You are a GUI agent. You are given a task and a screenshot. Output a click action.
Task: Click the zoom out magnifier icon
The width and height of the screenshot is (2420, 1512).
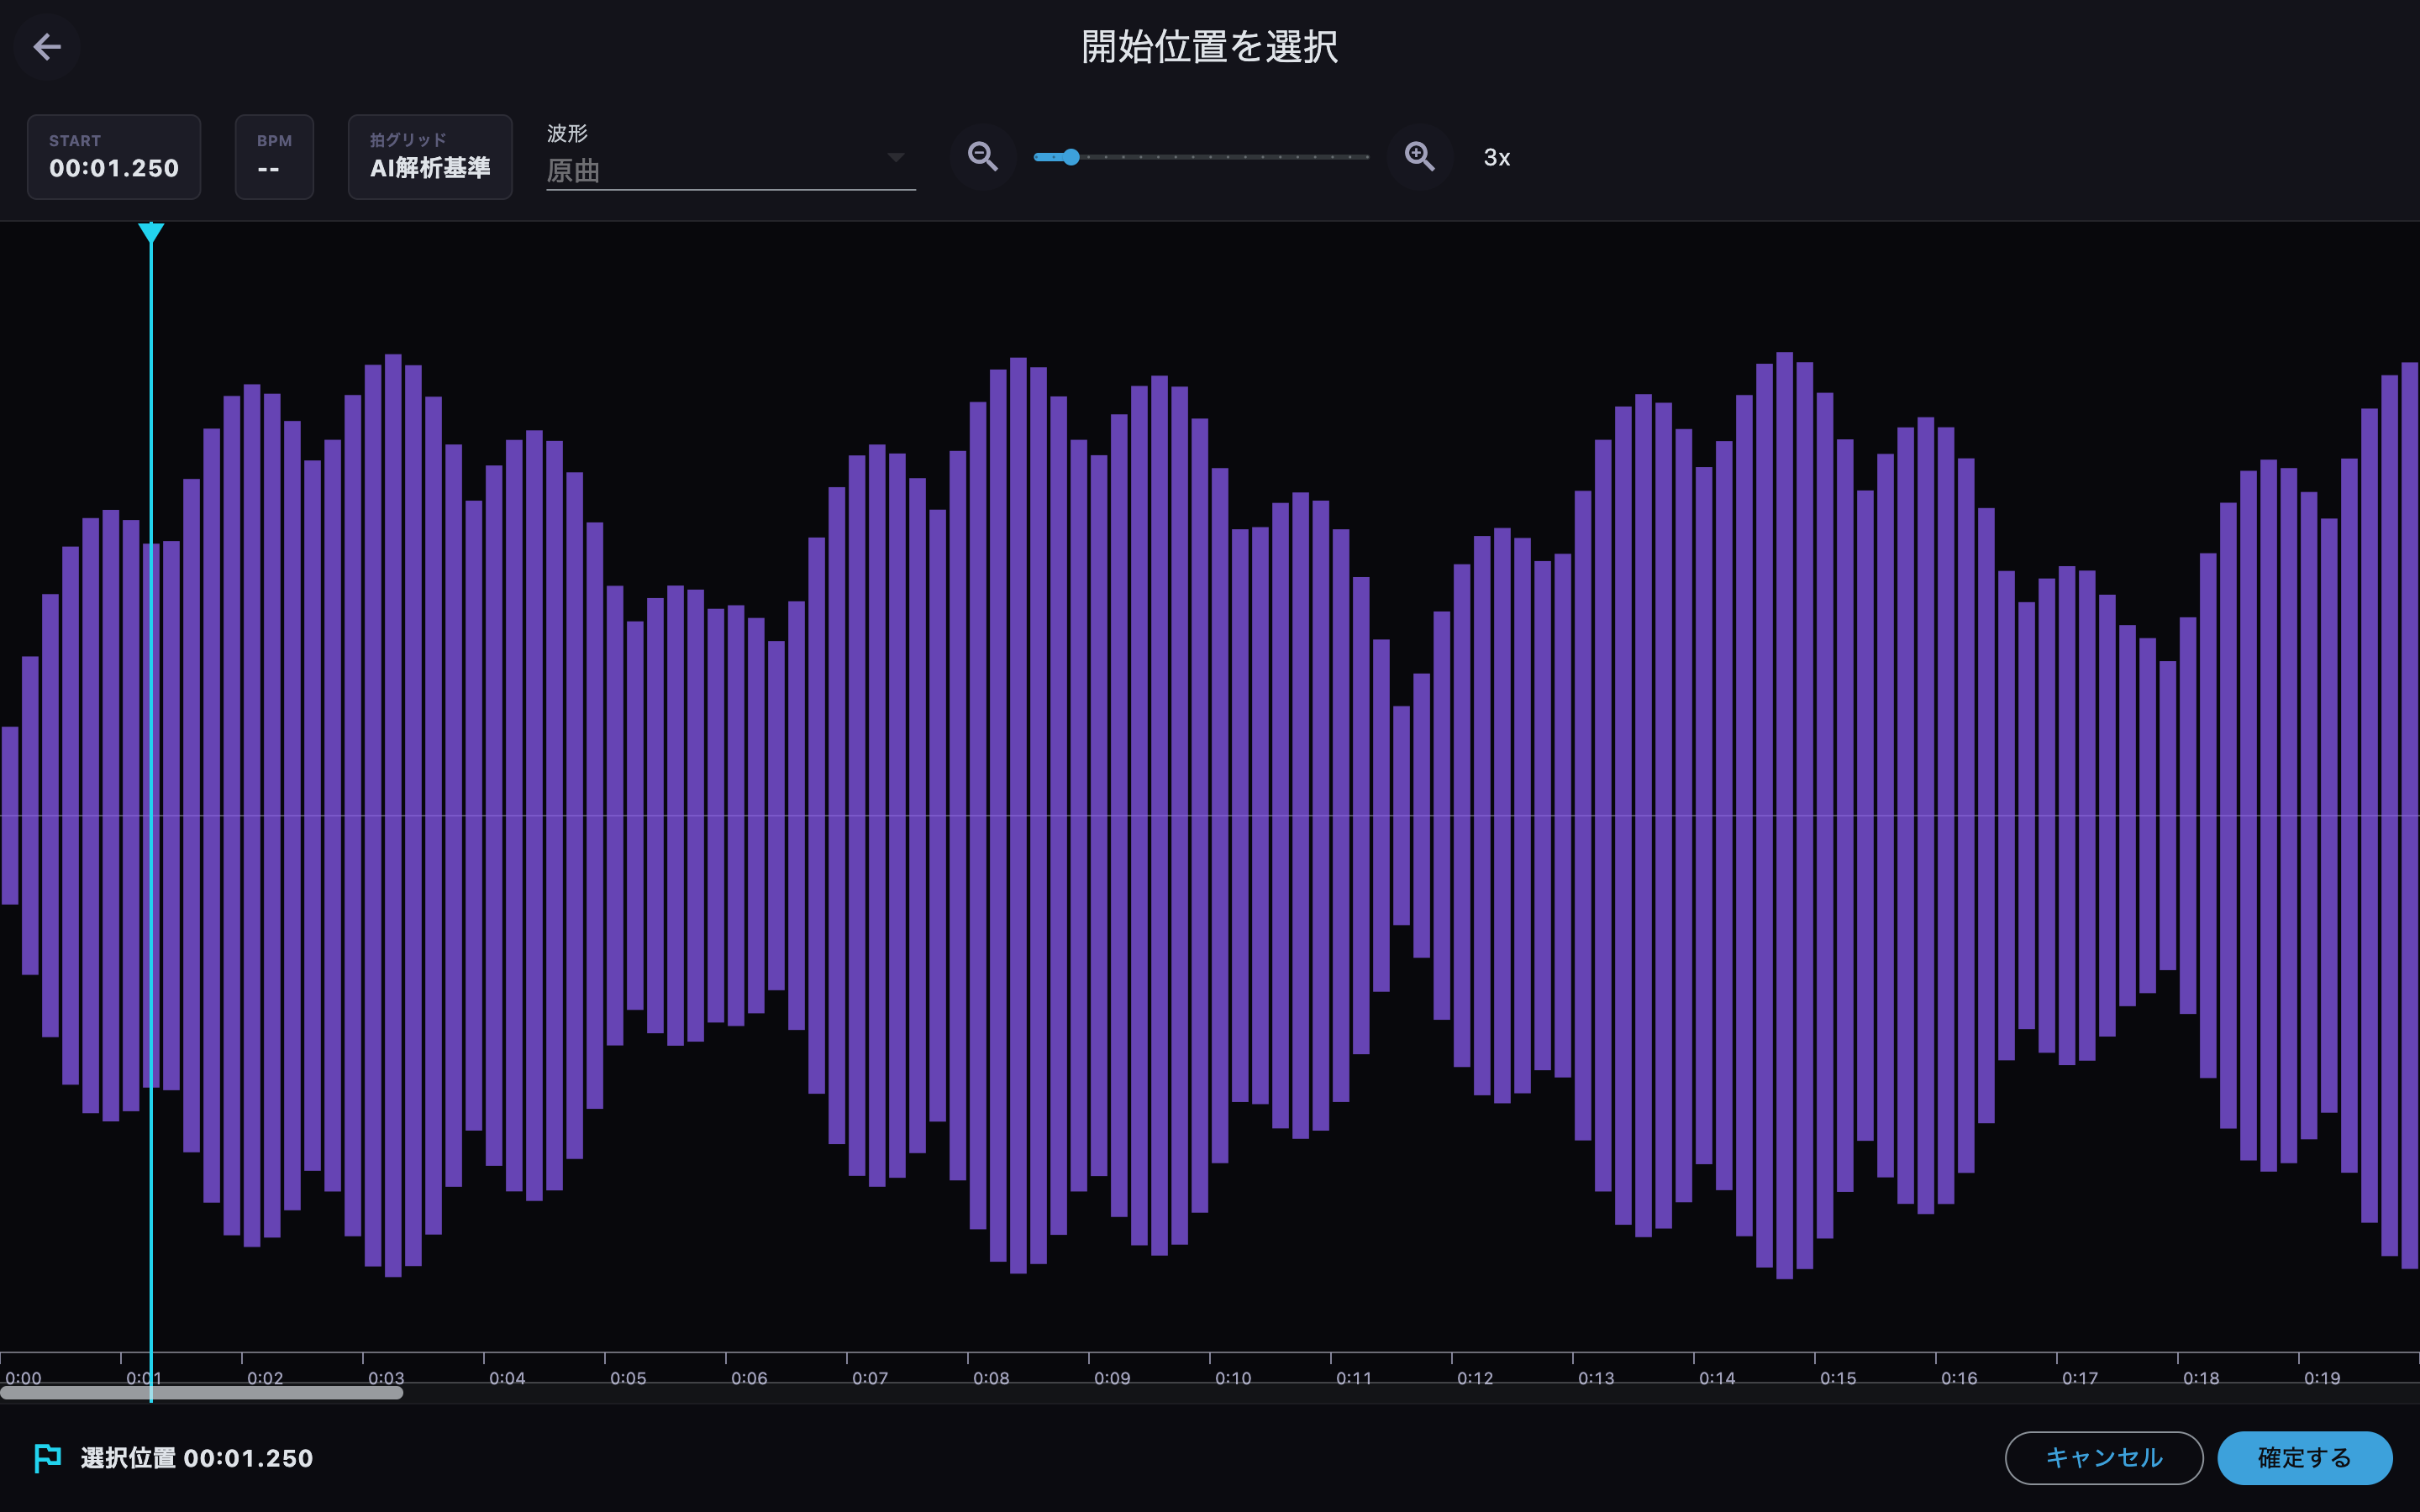point(983,157)
